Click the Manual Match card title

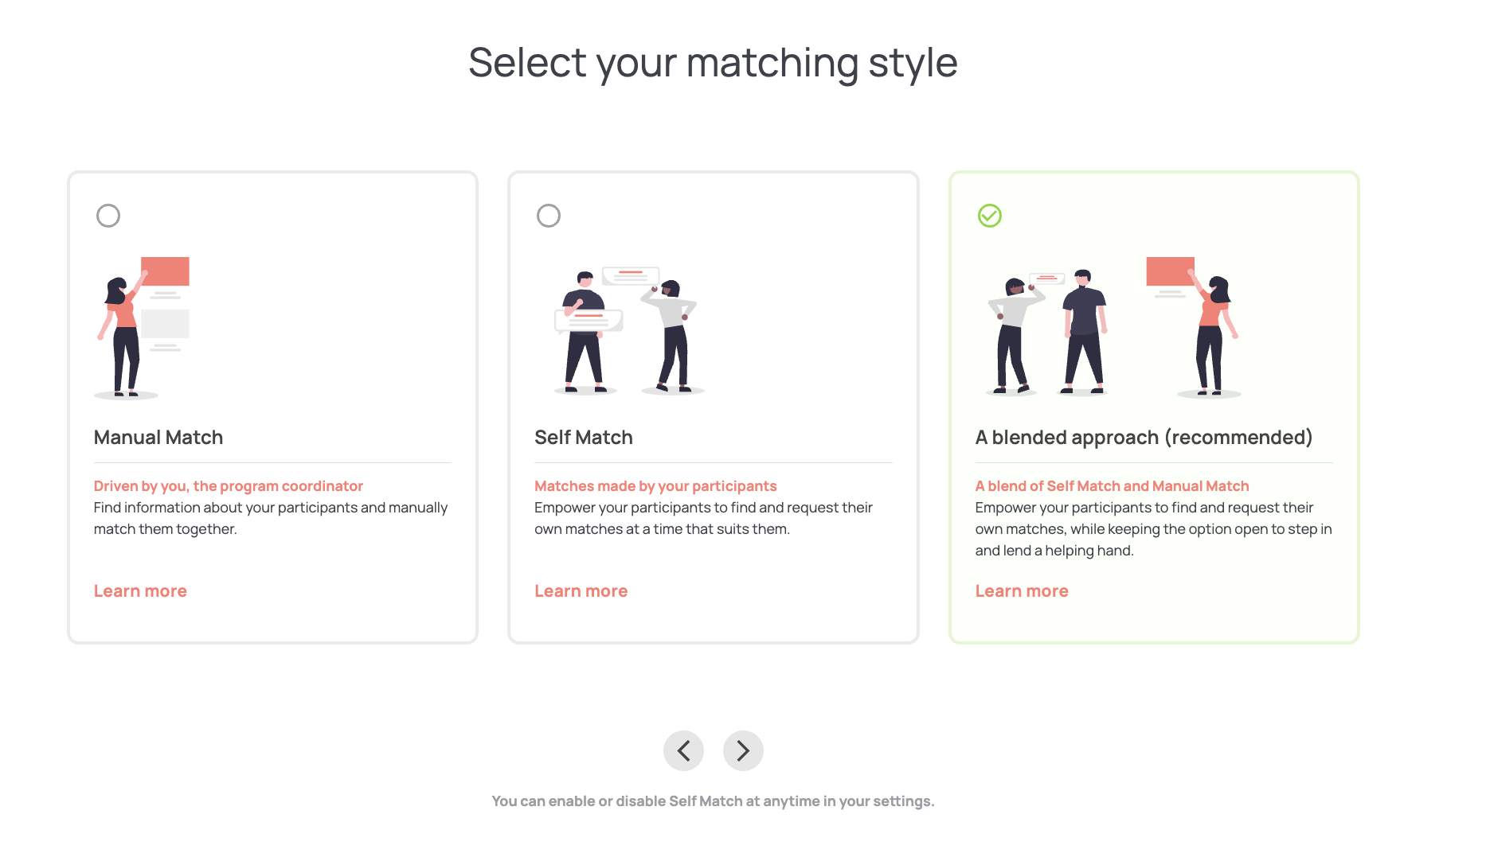158,438
